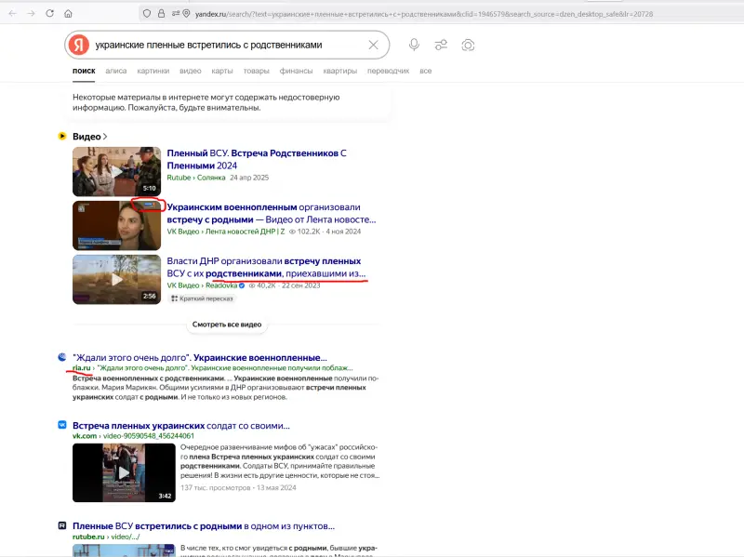Screen dimensions: 744x557
Task: Open rutube.ru › video URL link
Action: tap(106, 537)
